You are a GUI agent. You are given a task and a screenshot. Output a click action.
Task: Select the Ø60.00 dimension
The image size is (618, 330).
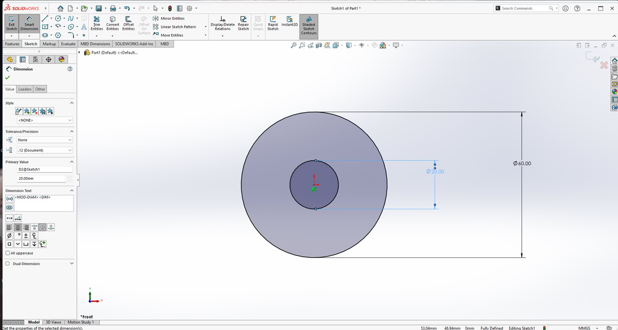[x=522, y=163]
